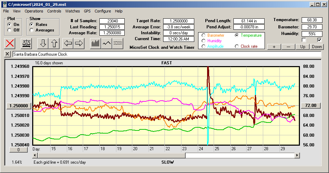329x173 pixels.
Task: Clear the clock name with the X button
Action: 7,54
